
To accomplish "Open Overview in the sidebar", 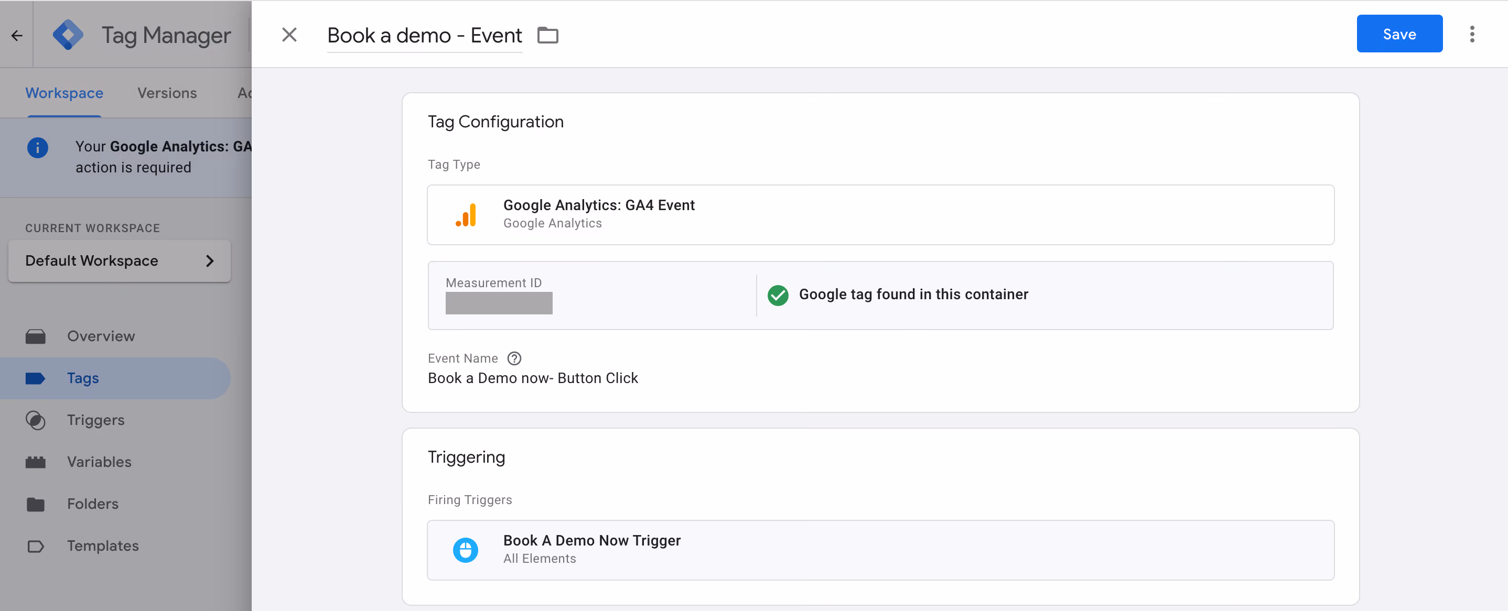I will click(116, 336).
